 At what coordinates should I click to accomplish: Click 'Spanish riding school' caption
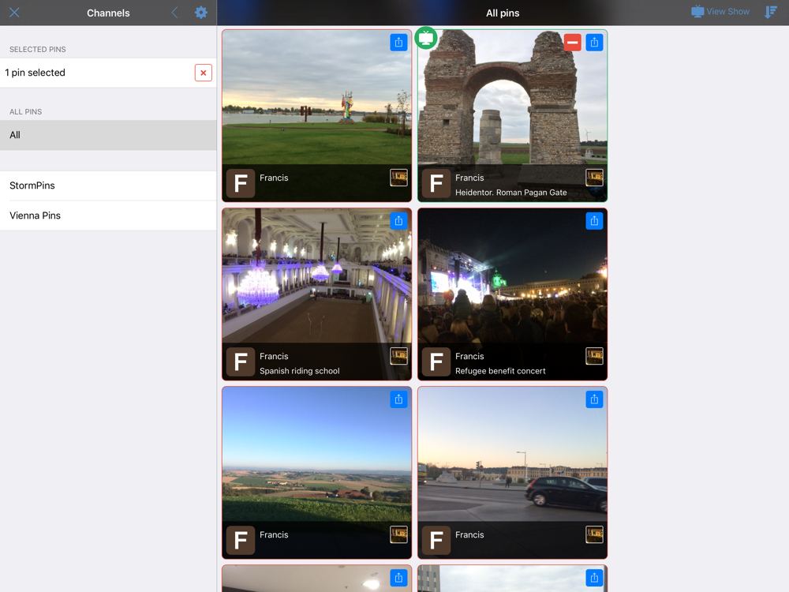coord(299,371)
